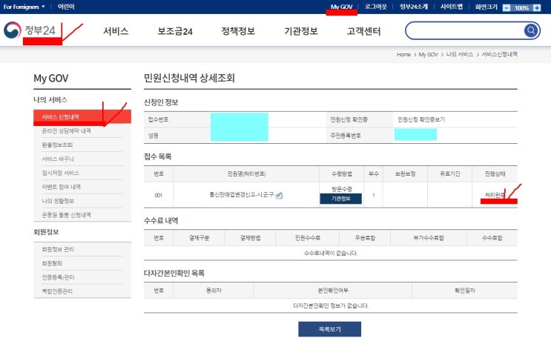The image size is (551, 344).
Task: Click the header search input field
Action: point(464,30)
